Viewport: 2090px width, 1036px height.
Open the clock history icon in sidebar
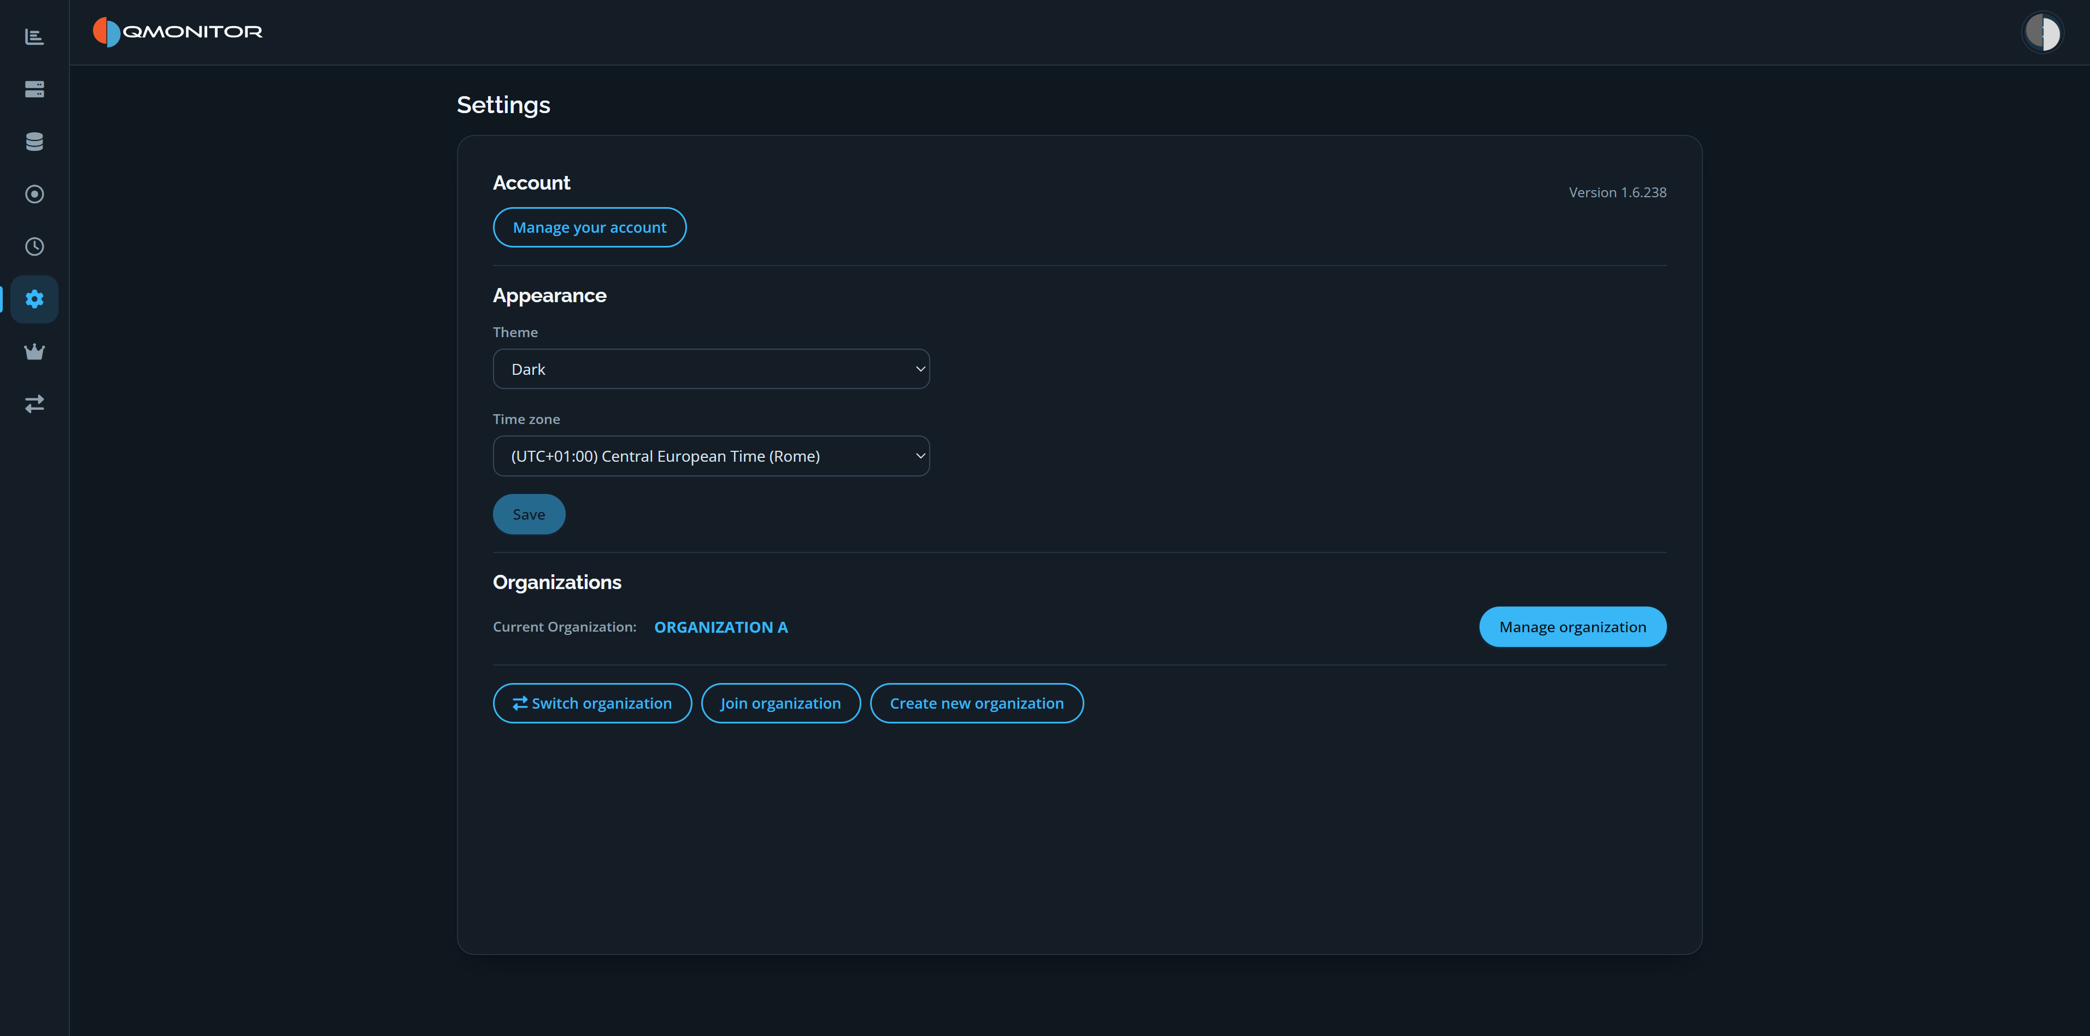[34, 246]
